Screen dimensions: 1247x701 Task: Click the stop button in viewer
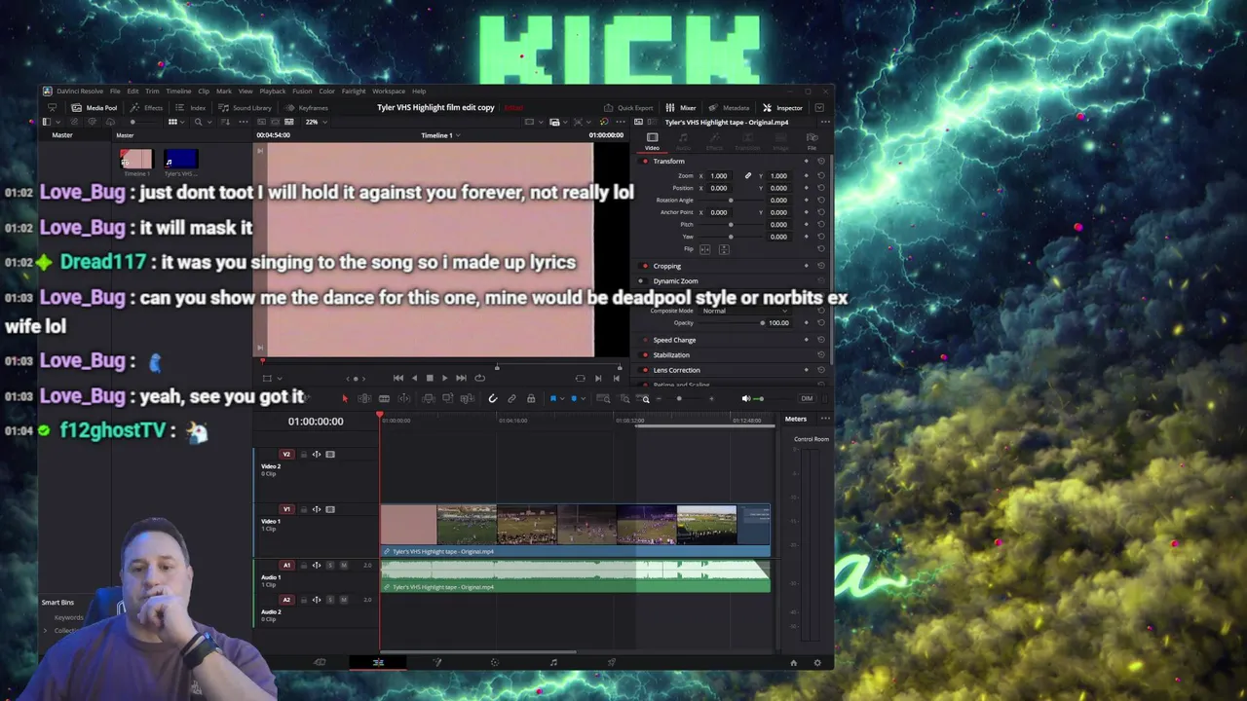click(430, 378)
